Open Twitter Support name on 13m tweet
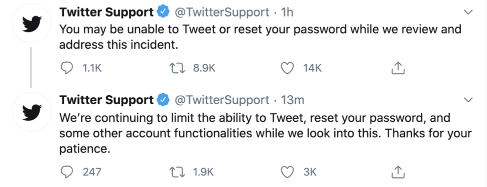The image size is (487, 187). (x=106, y=100)
